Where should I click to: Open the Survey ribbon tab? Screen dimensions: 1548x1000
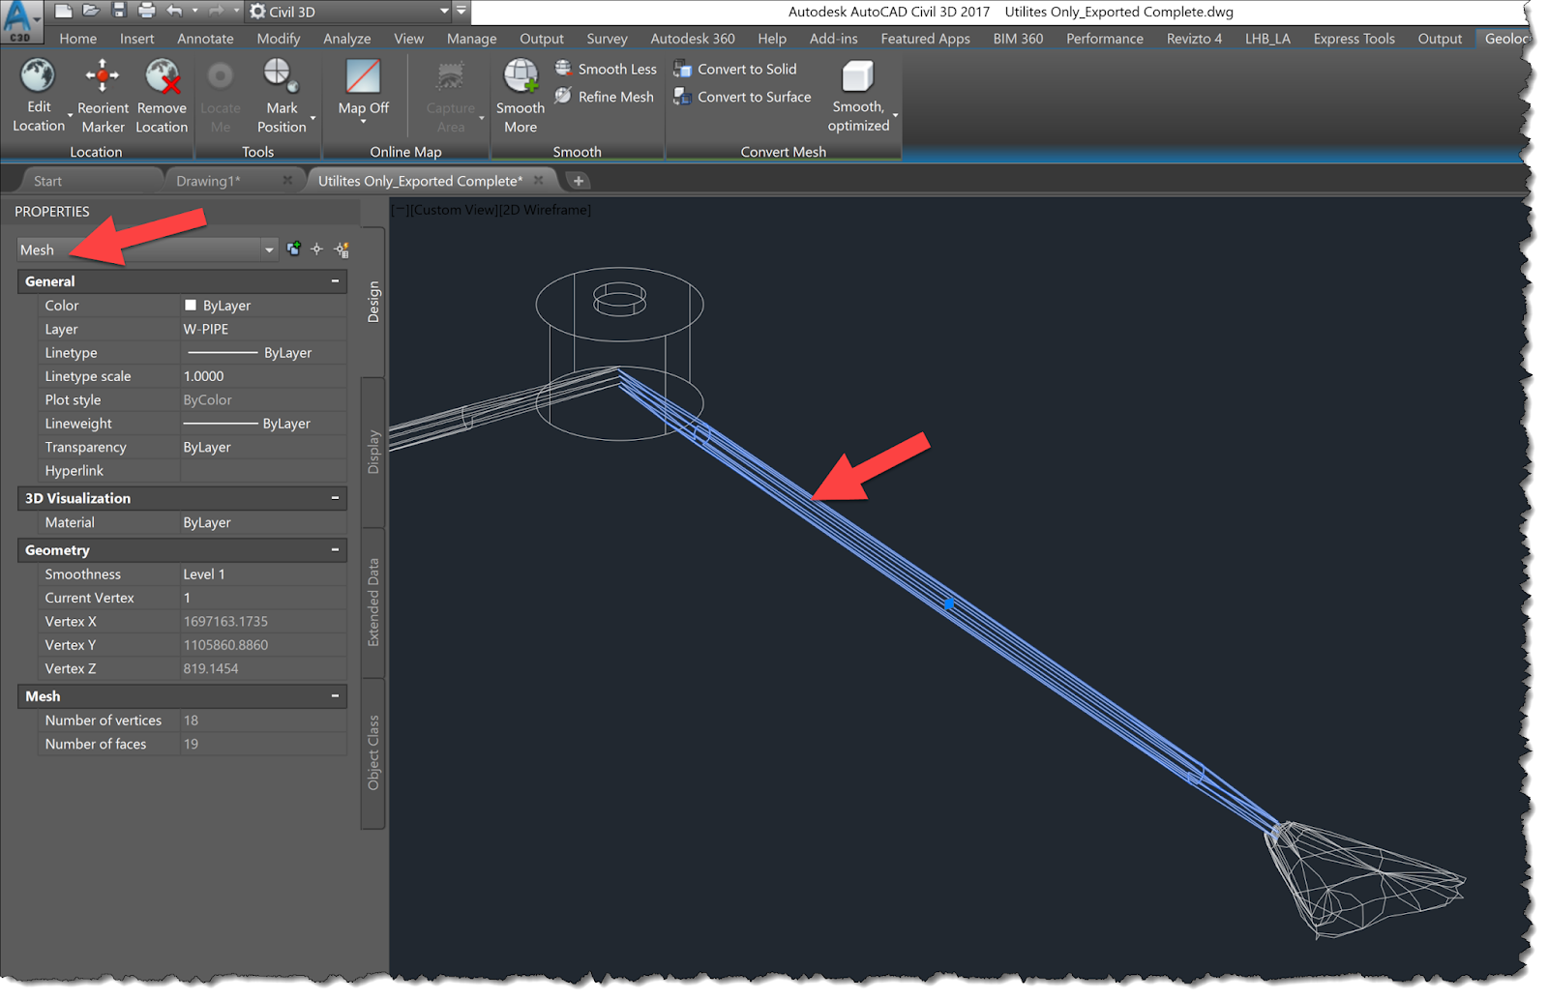coord(607,39)
